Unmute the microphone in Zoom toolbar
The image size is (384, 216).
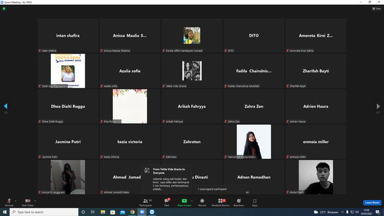point(9,202)
